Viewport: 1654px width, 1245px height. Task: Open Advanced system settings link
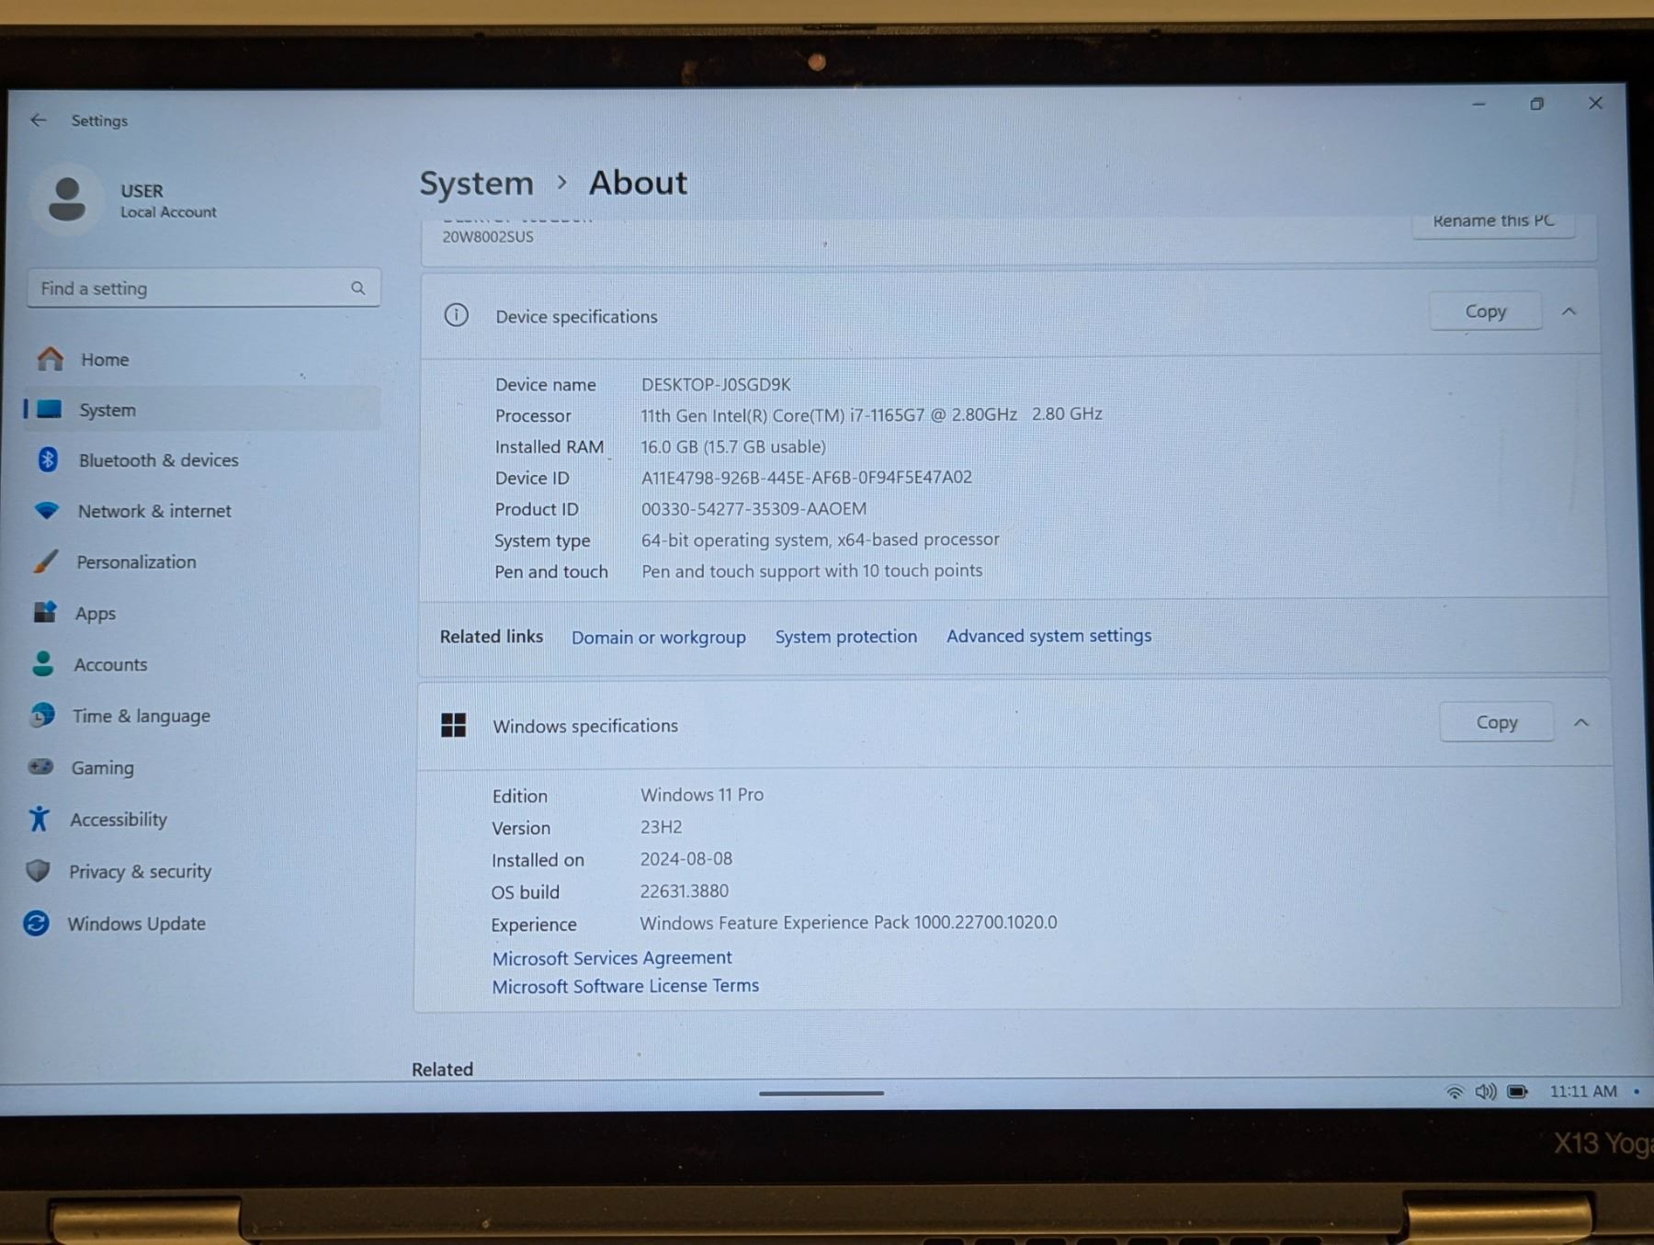click(x=1048, y=636)
